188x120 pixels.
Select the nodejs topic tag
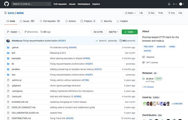tap(172, 47)
